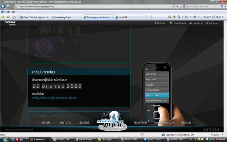Open search provider options dropdown

point(225,6)
